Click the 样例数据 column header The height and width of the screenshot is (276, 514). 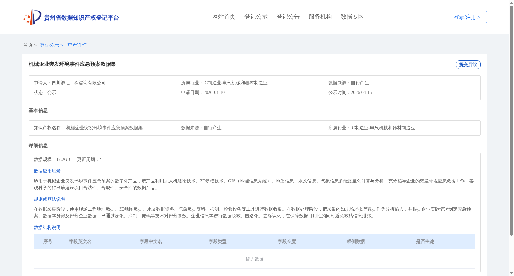(356, 241)
